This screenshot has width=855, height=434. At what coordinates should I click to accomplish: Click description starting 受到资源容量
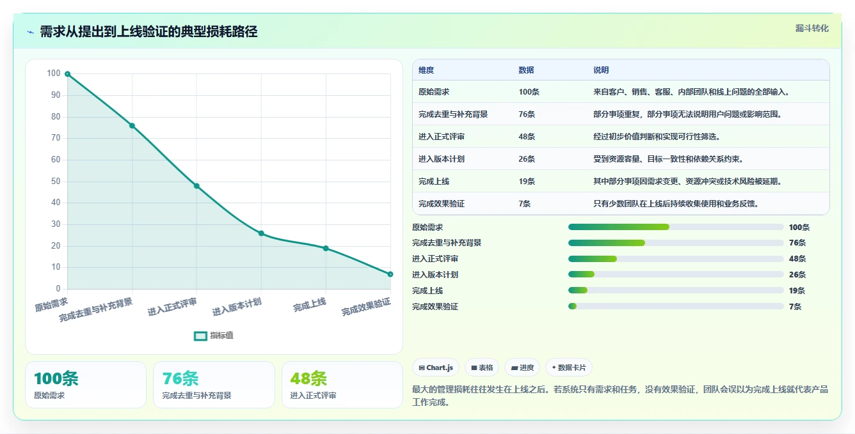pyautogui.click(x=667, y=159)
